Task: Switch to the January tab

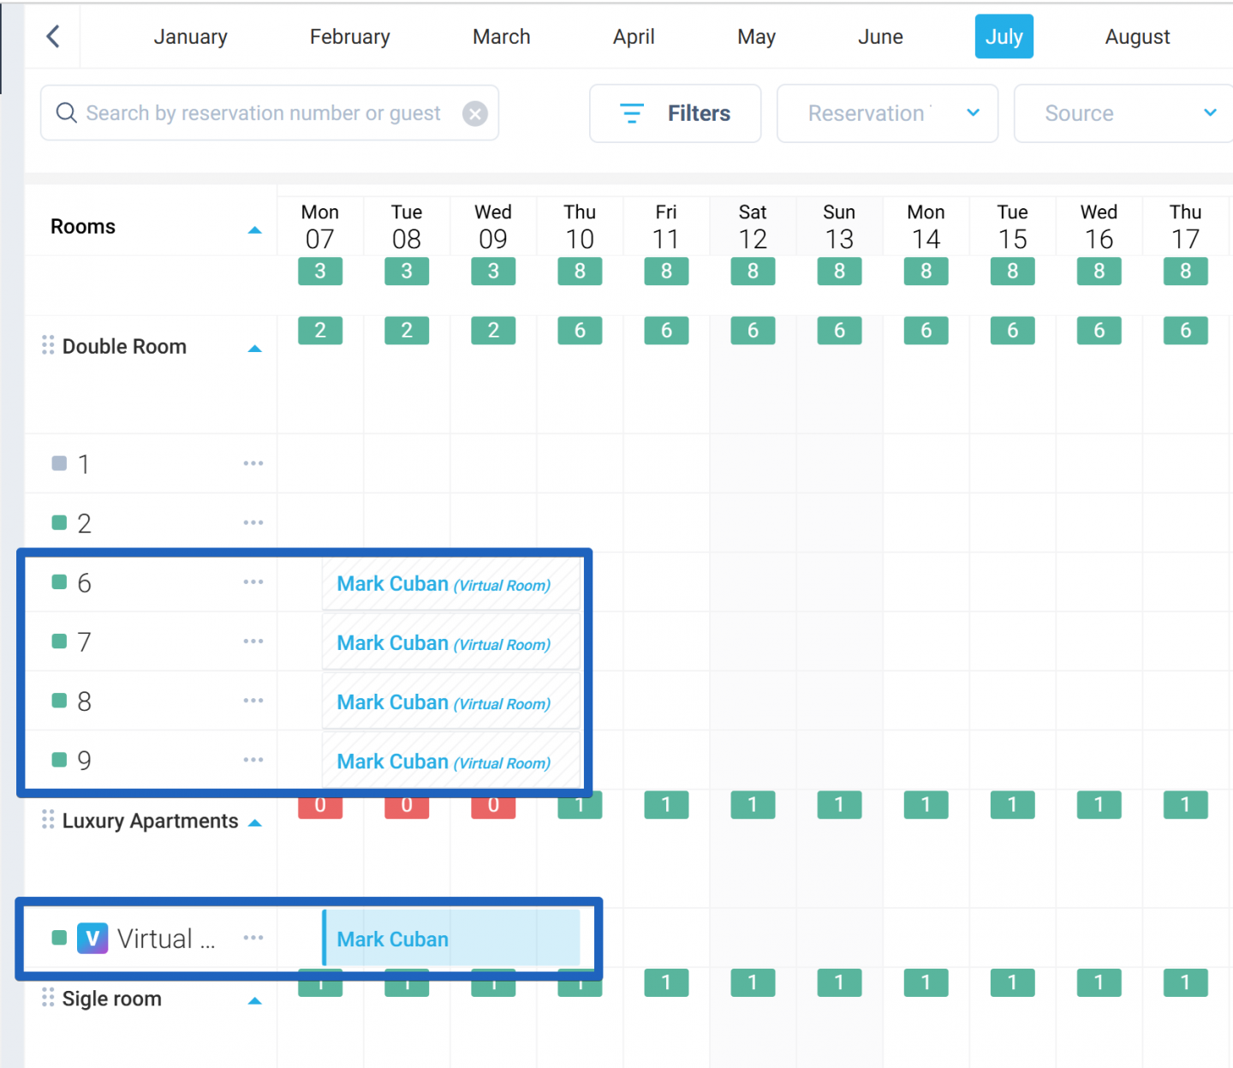Action: (190, 37)
